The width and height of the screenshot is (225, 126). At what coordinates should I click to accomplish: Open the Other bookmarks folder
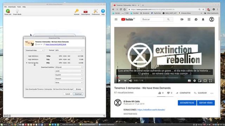211,13
